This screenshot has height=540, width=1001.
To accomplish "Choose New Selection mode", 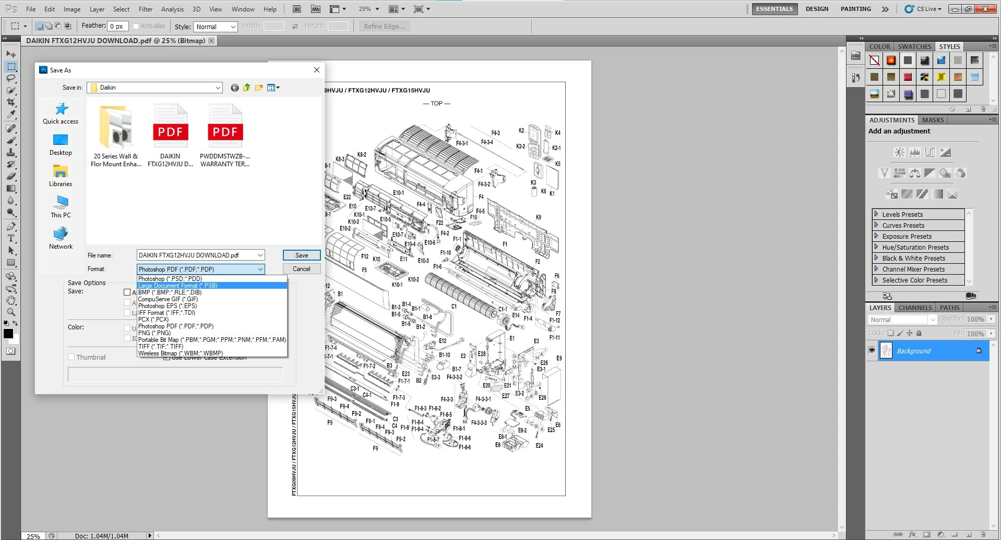I will click(40, 26).
